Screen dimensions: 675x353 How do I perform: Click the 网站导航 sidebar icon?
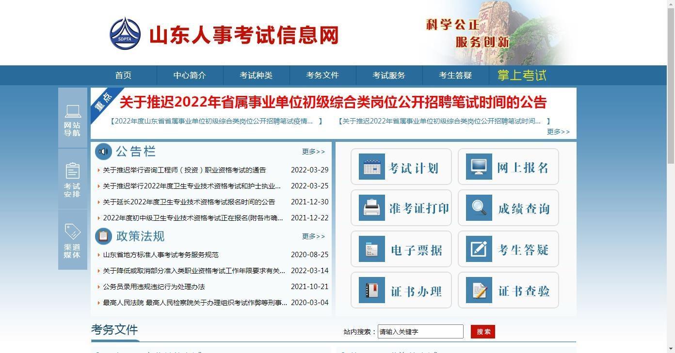tap(73, 112)
